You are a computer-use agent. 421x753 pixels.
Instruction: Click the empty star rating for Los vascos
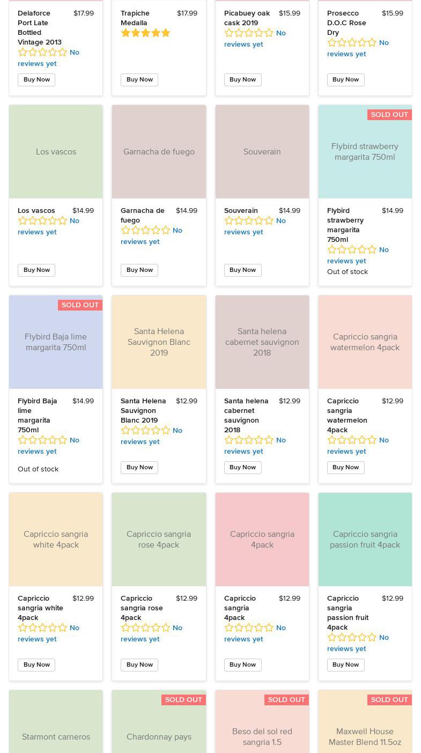point(42,221)
